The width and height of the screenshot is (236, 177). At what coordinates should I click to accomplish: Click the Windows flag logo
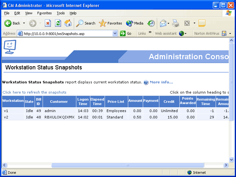[229, 13]
